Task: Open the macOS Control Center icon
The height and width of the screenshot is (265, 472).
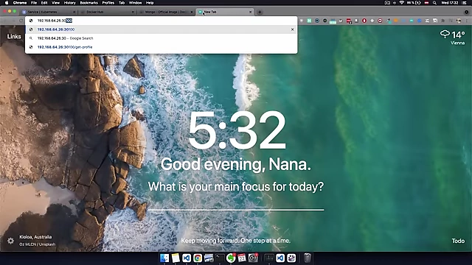Action: click(x=464, y=3)
